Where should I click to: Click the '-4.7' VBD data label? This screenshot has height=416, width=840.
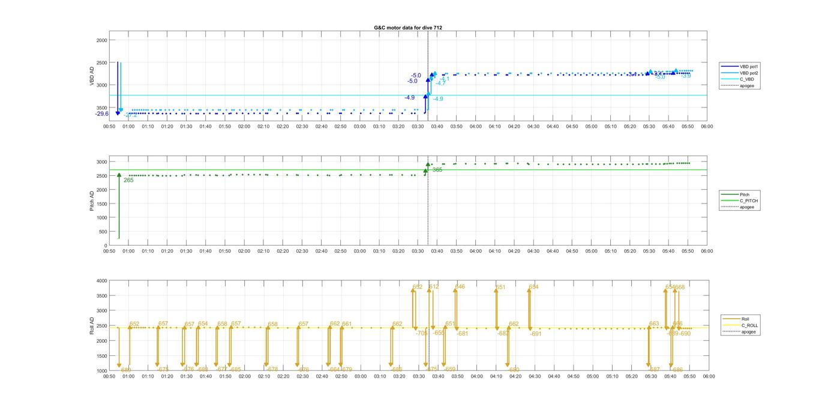click(x=440, y=83)
